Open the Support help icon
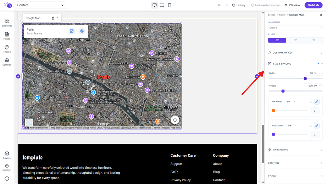The height and width of the screenshot is (184, 326). point(7,168)
